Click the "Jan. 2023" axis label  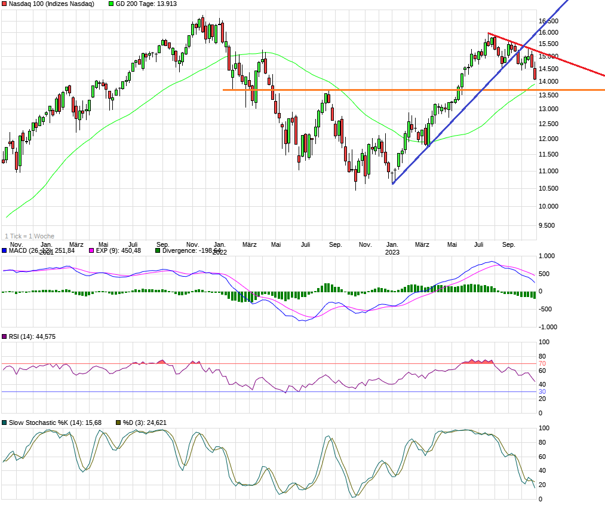(393, 248)
